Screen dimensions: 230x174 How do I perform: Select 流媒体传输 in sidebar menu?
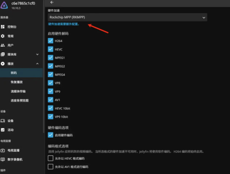click(x=18, y=91)
